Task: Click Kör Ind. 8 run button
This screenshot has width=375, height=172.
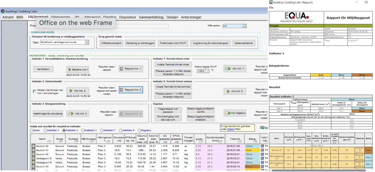Action: pyautogui.click(x=234, y=91)
